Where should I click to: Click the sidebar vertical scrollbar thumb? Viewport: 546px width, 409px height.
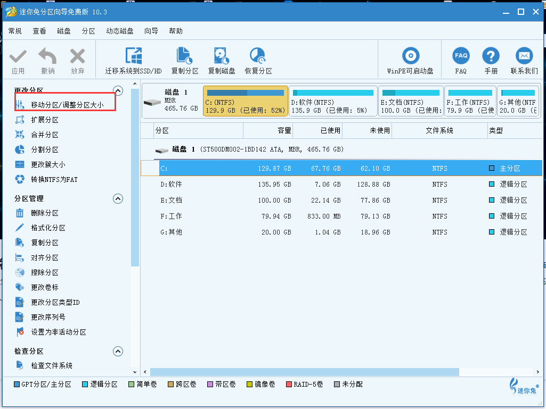click(135, 177)
